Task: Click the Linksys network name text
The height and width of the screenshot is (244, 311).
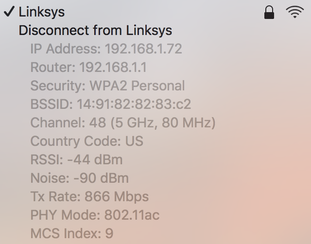Action: pos(42,12)
